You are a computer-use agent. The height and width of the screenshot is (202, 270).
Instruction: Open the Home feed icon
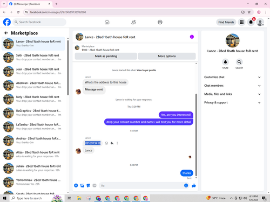click(107, 22)
